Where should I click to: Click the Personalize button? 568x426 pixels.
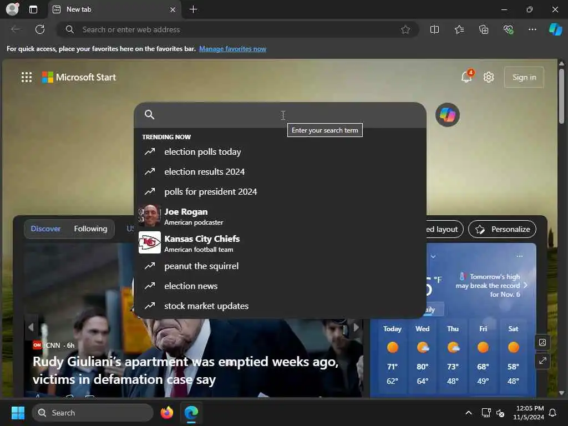point(502,229)
